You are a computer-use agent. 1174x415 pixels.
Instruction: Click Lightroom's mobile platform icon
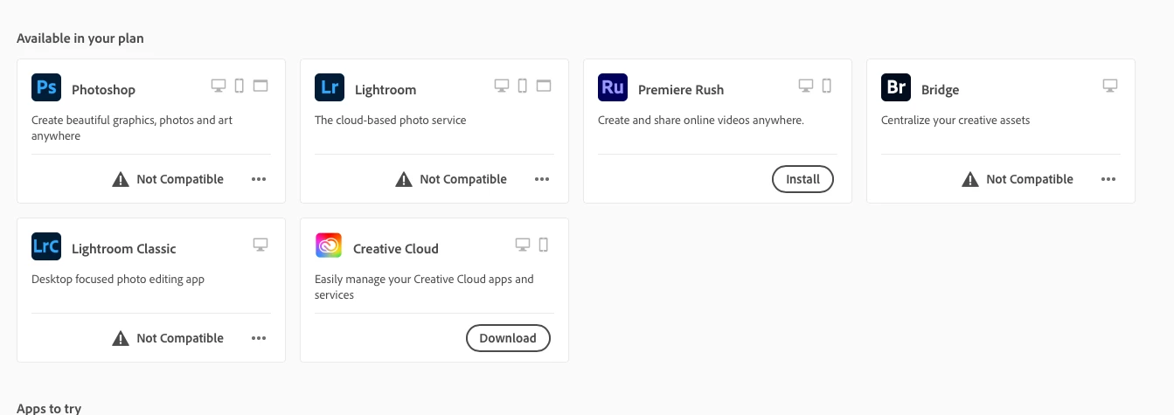tap(522, 86)
